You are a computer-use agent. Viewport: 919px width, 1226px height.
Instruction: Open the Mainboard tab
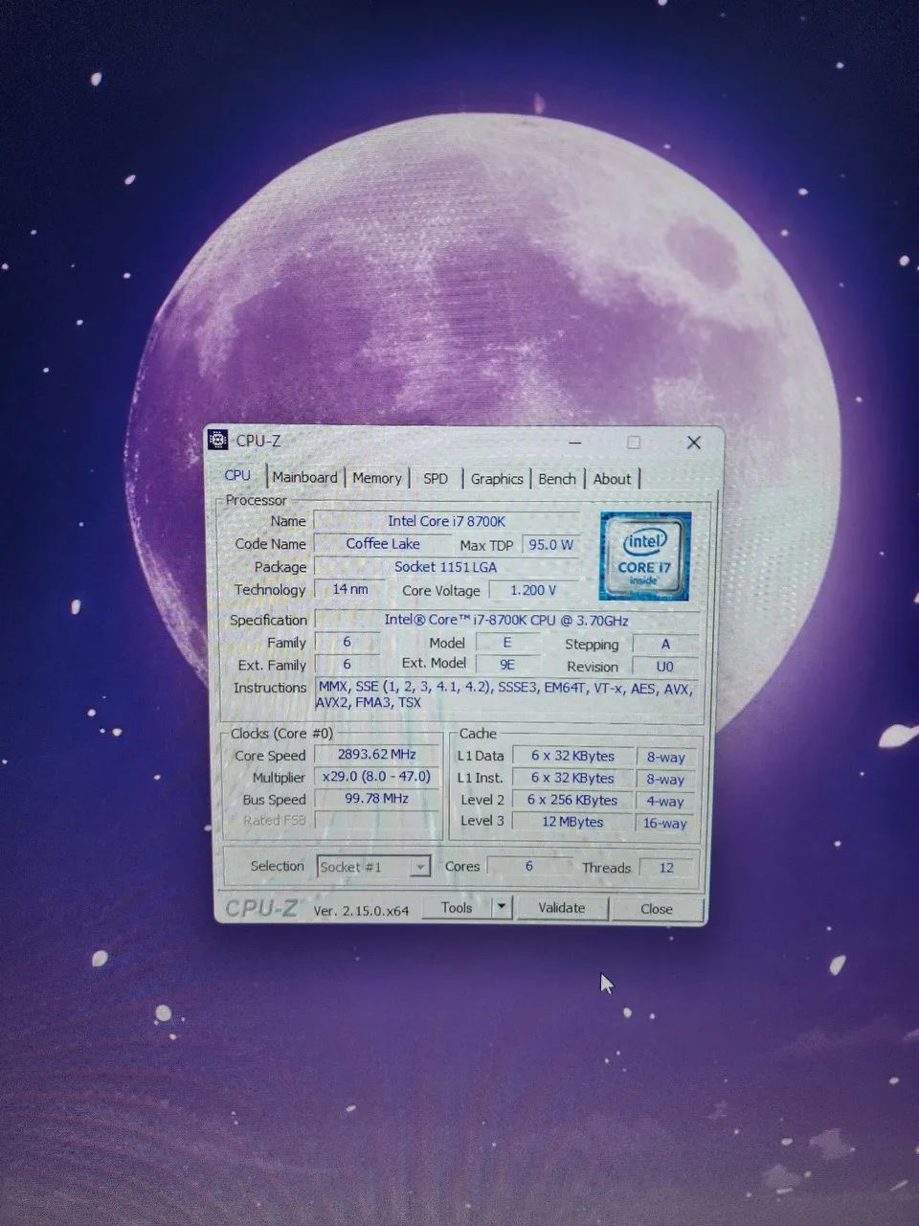coord(304,477)
